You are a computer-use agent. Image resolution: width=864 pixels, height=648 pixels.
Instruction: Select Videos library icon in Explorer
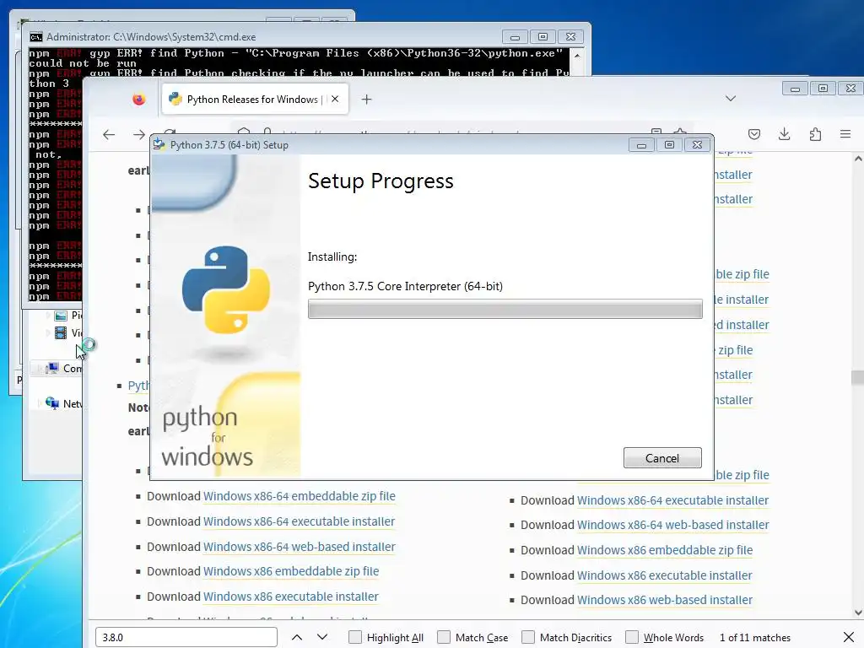61,332
